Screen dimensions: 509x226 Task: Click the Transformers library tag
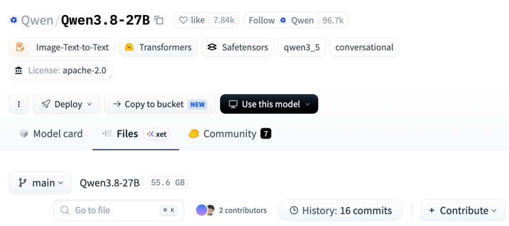158,47
